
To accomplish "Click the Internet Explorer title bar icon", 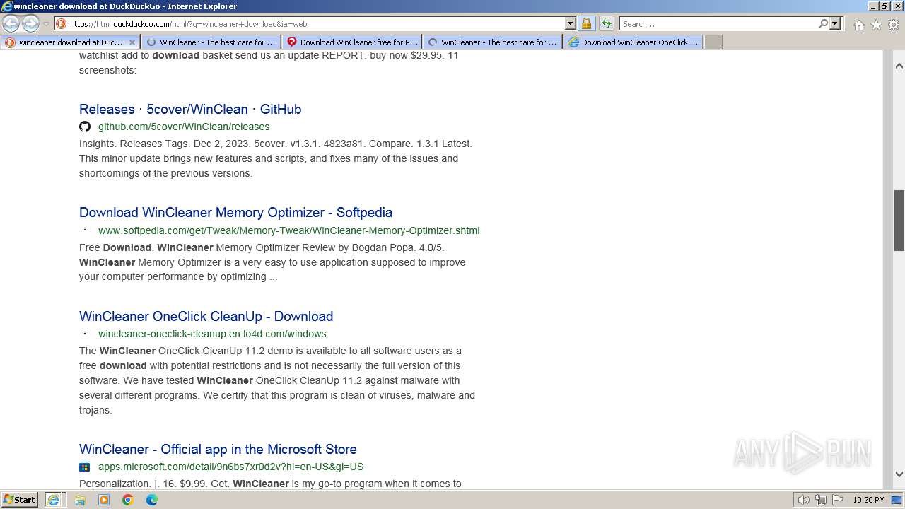I will 6,6.
